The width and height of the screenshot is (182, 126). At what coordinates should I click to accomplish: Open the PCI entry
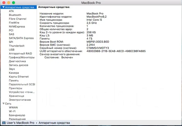(x=11, y=30)
